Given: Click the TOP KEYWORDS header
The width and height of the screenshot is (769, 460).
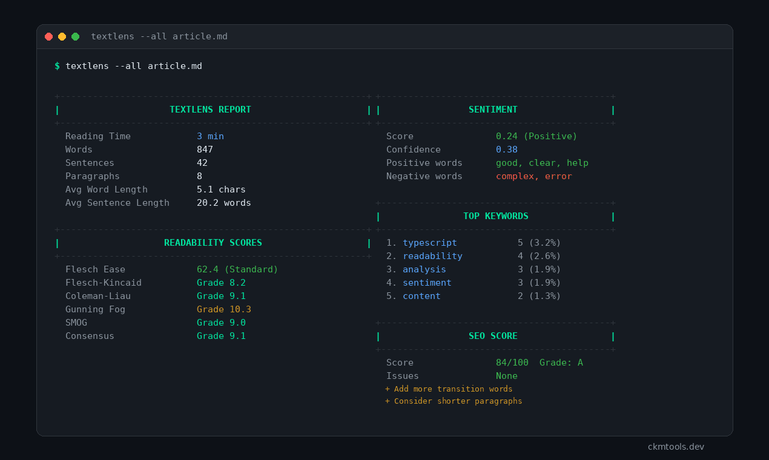Looking at the screenshot, I should click(495, 216).
